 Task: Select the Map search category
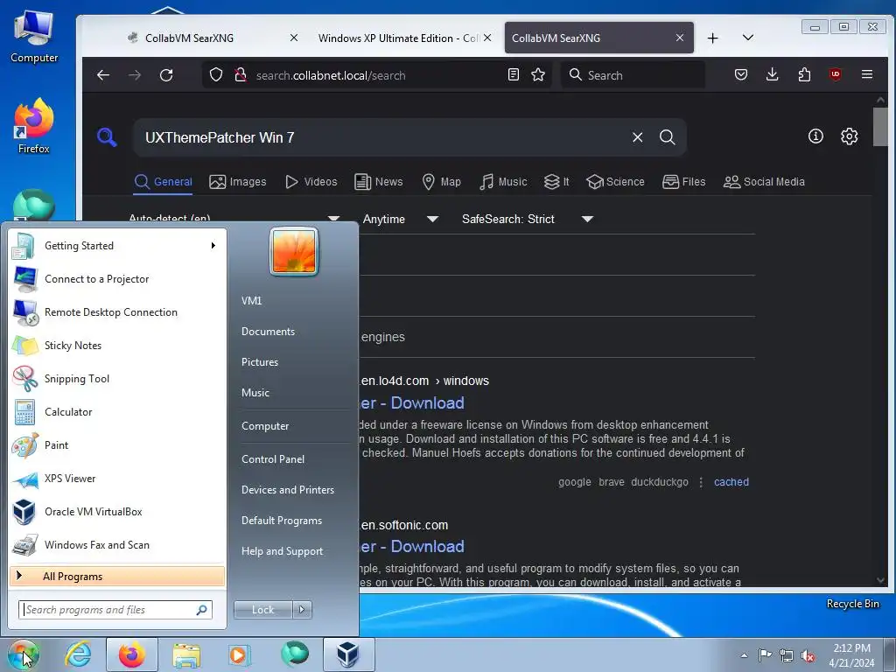coord(441,182)
